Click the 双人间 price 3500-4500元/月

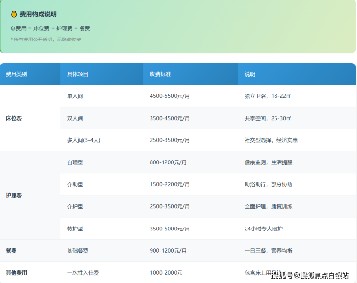(x=170, y=118)
